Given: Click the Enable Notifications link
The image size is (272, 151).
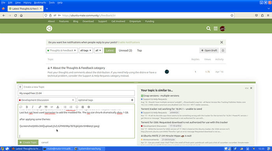Looking at the screenshot, I should (x=129, y=42).
